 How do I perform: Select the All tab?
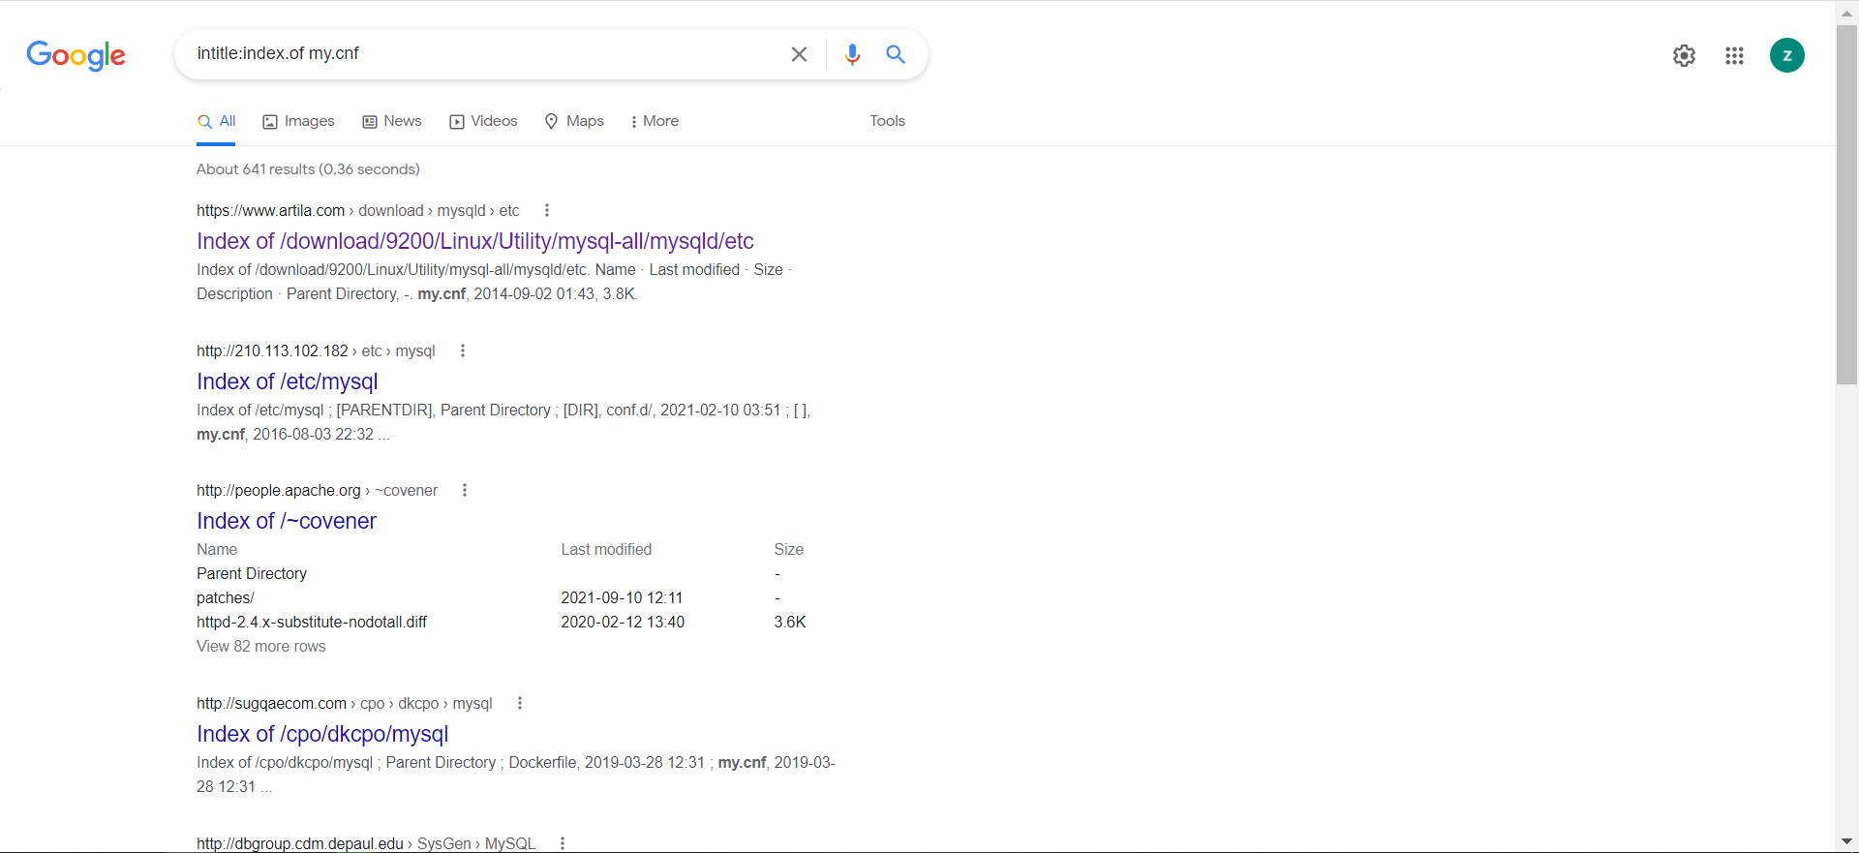click(217, 121)
